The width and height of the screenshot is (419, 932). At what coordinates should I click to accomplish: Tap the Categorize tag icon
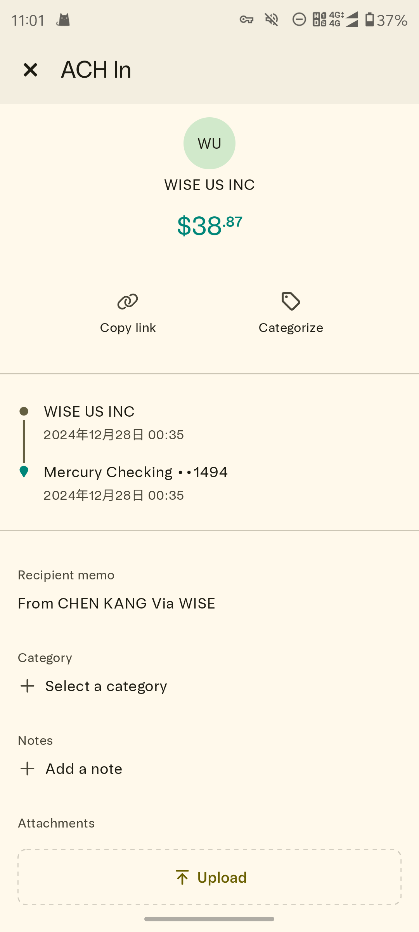tap(291, 301)
